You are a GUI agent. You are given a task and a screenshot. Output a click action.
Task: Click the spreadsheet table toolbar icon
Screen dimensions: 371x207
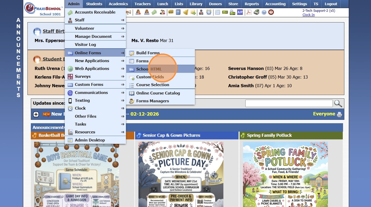(x=217, y=12)
